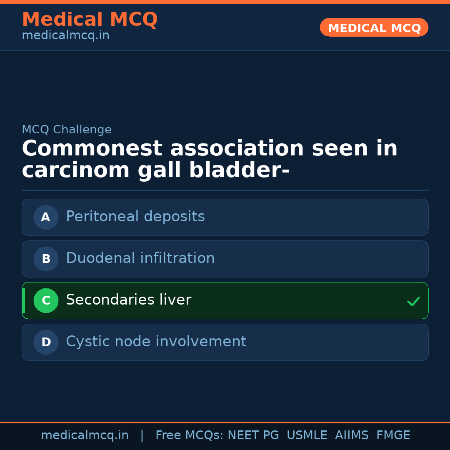Click the orange MEDICAL MCQ badge
Viewport: 450px width, 450px height.
(374, 28)
